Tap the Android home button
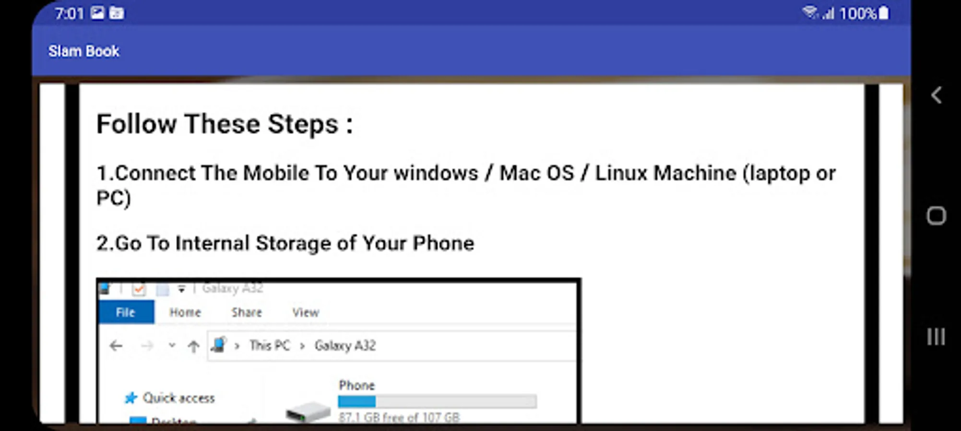 [936, 215]
